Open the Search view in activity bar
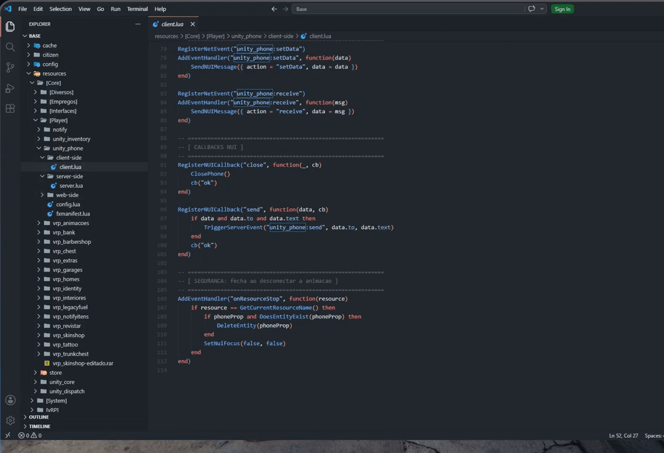Image resolution: width=664 pixels, height=453 pixels. click(10, 47)
